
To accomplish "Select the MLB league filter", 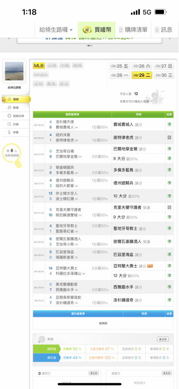I will point(39,66).
